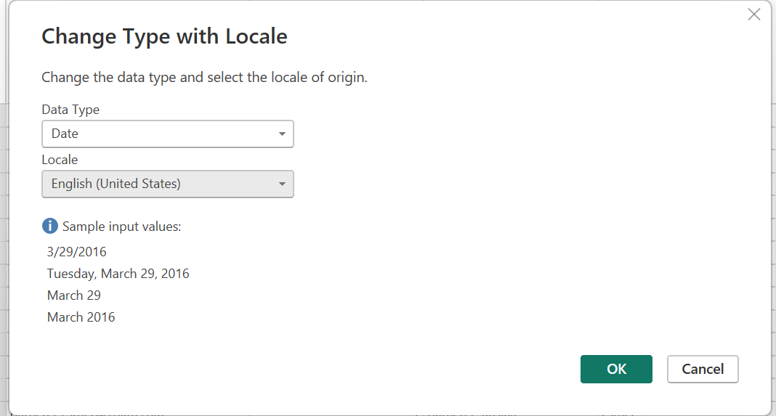Close the Change Type with Locale dialog
The image size is (776, 416).
753,15
